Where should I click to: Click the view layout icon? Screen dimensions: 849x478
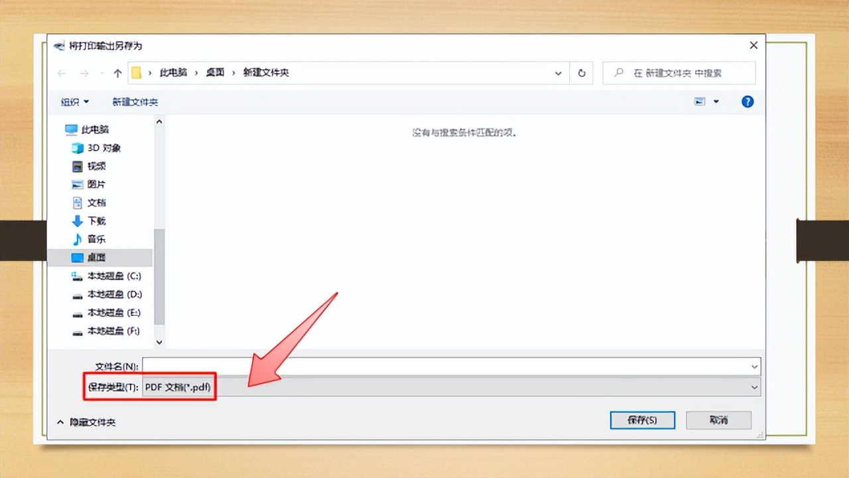pos(700,102)
